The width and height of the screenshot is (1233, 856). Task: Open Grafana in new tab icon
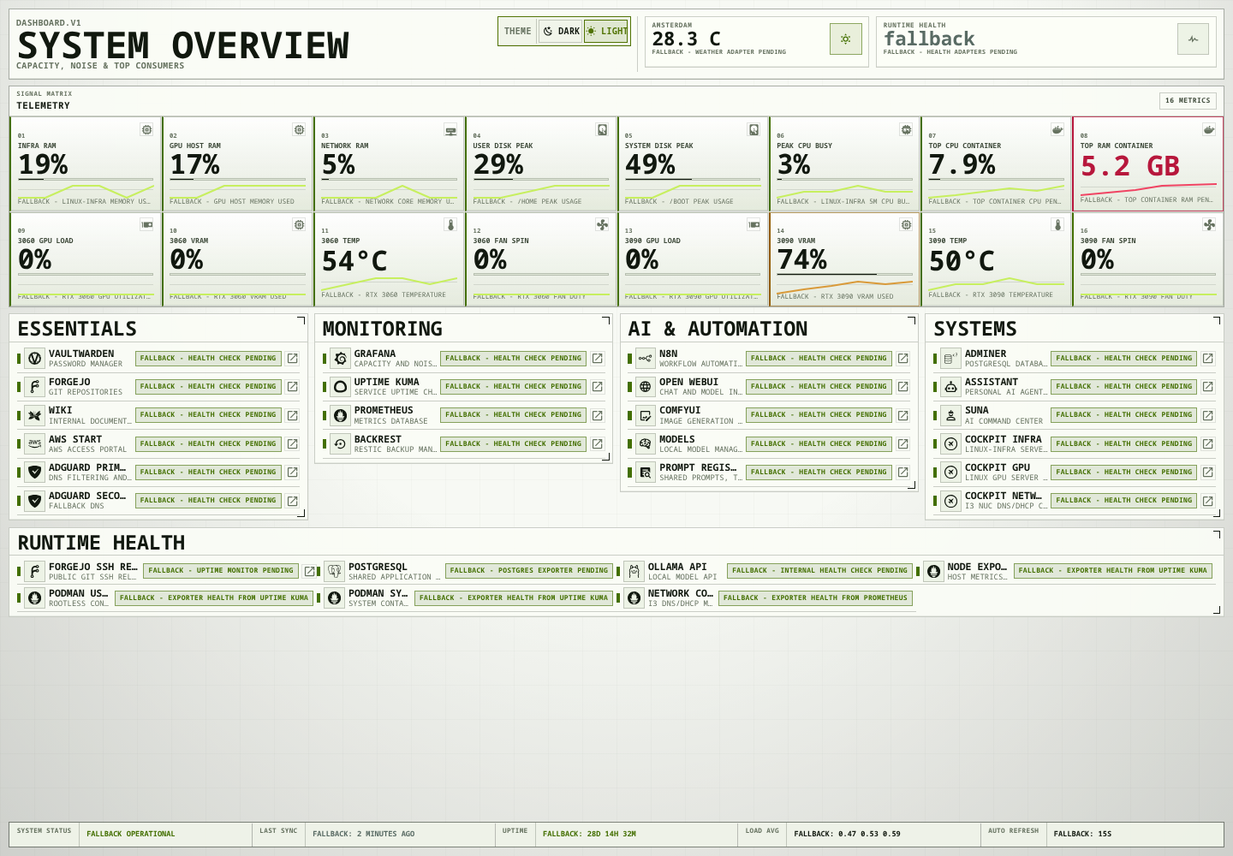[597, 359]
